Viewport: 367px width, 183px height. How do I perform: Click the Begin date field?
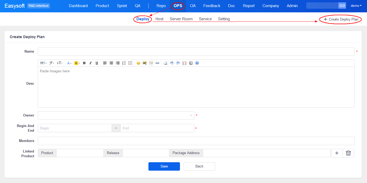pos(75,128)
